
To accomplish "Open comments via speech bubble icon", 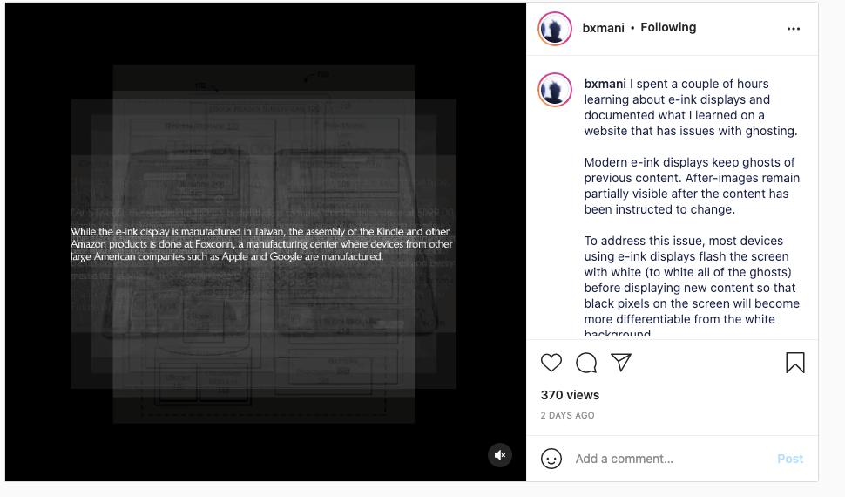I will point(585,363).
